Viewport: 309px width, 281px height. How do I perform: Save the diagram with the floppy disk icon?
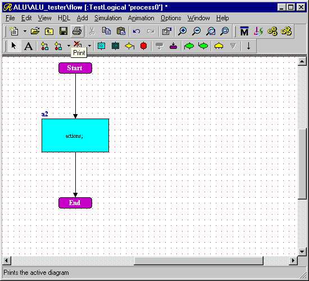pos(63,31)
